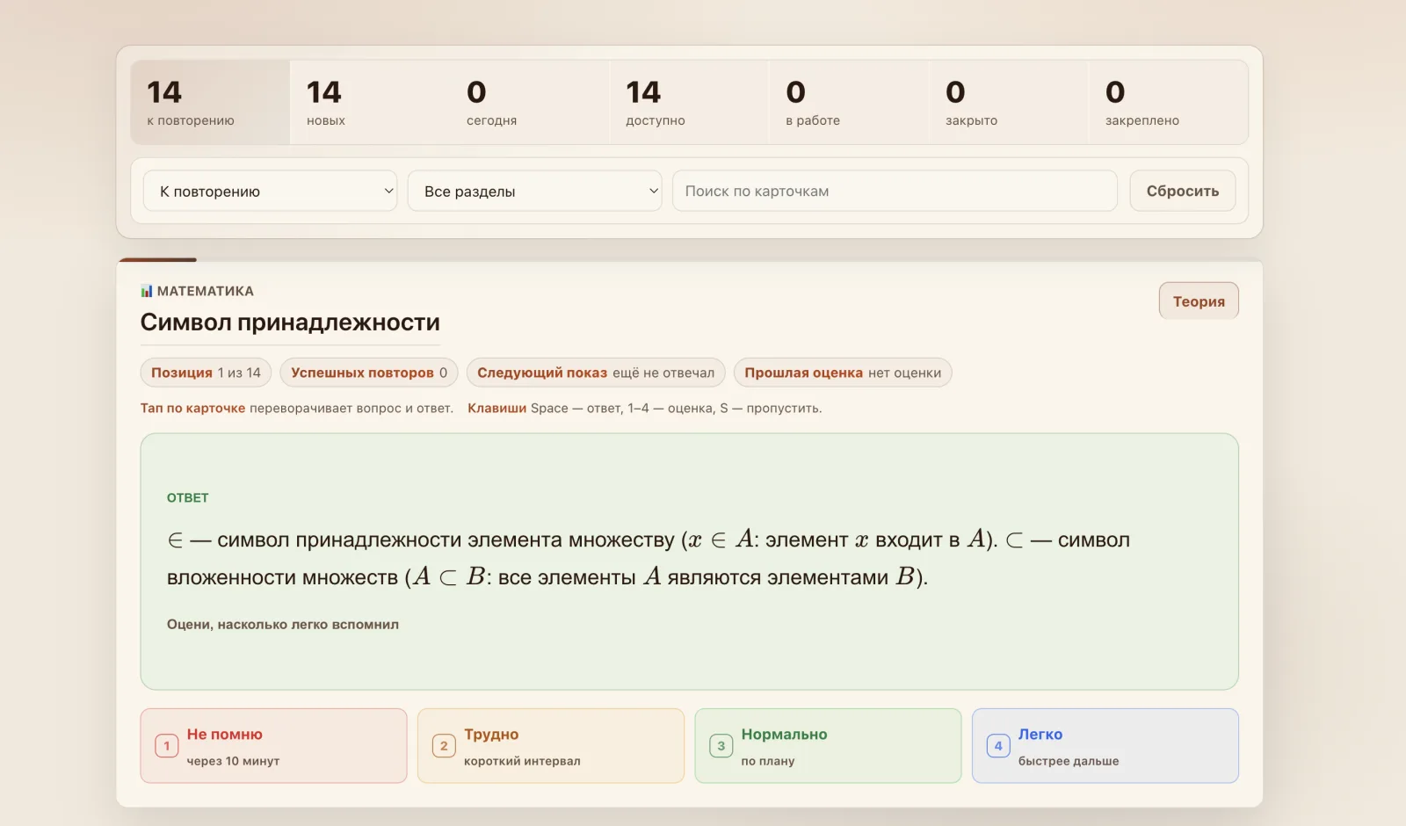This screenshot has width=1406, height=826.
Task: Click the Следующий показ ещё не отвечал chip
Action: [596, 373]
